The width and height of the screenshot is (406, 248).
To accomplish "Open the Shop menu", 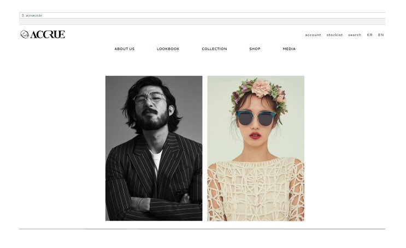I will pyautogui.click(x=255, y=49).
